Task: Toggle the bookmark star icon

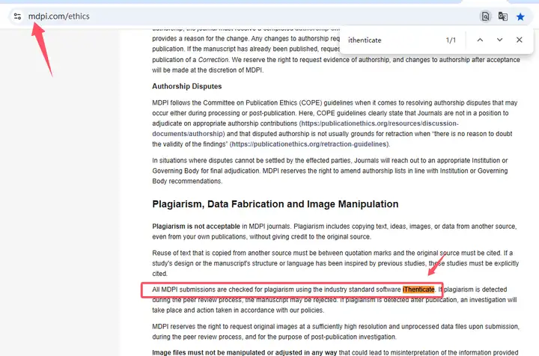Action: (520, 16)
